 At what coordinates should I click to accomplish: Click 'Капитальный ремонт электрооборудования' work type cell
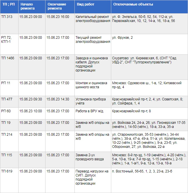coord(93,19)
